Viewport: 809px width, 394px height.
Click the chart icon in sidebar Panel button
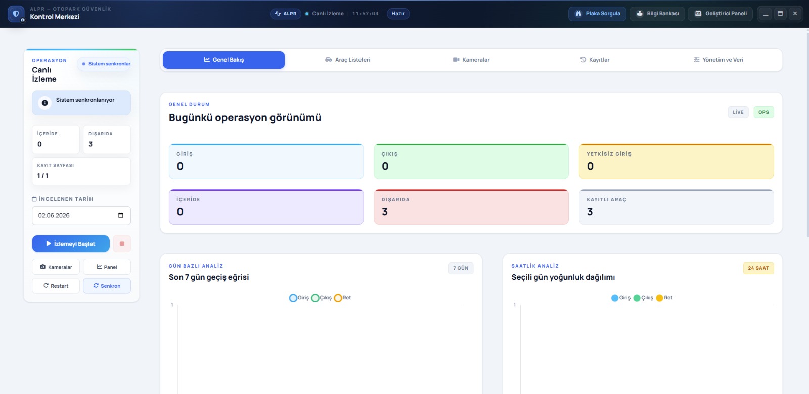pos(99,267)
